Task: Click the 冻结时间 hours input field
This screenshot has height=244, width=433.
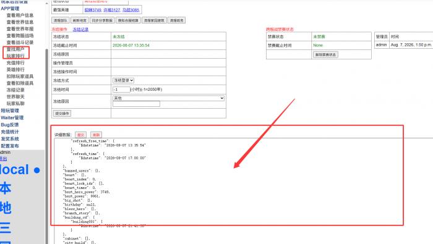Action: point(121,90)
